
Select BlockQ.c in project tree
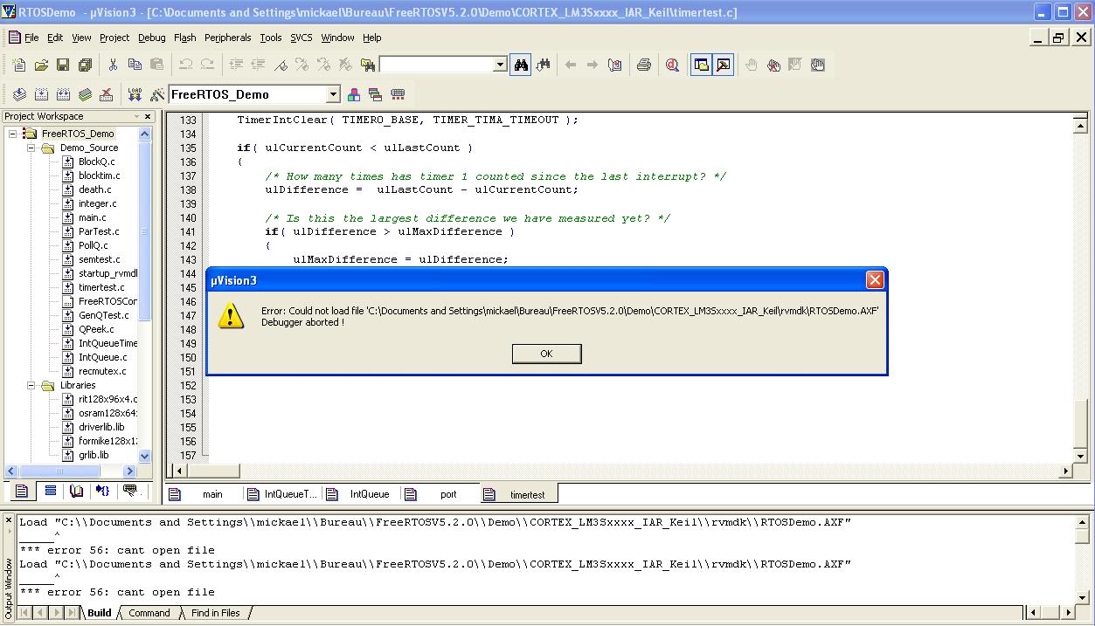(96, 162)
